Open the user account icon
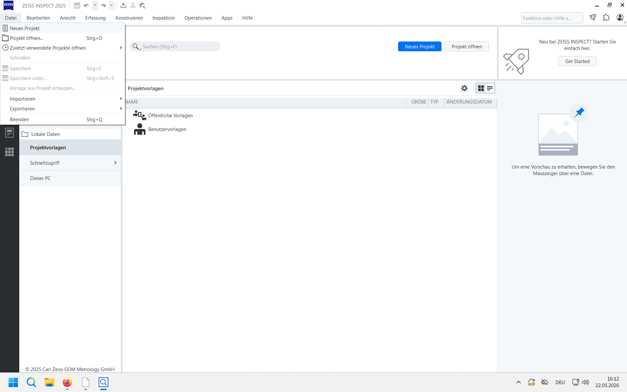 620,18
